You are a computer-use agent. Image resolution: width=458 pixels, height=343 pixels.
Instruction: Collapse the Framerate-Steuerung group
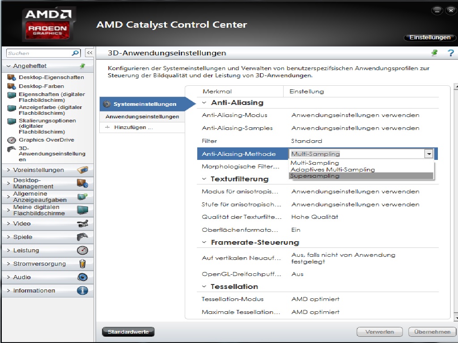pos(204,243)
